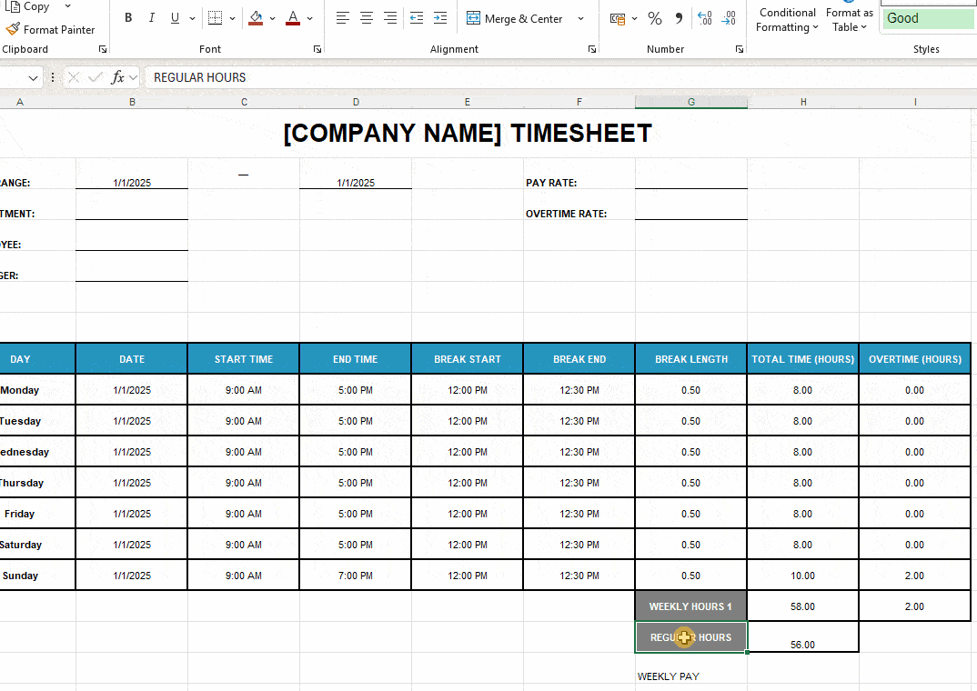Apply bold formatting from the Font group
This screenshot has height=691, width=977.
click(128, 17)
